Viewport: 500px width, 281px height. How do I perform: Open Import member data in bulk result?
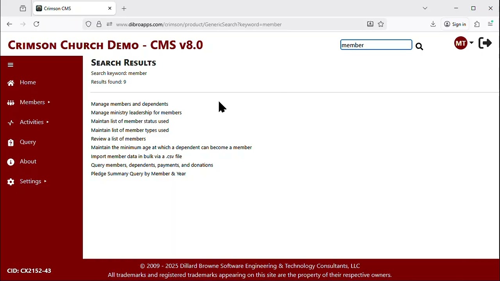[136, 156]
